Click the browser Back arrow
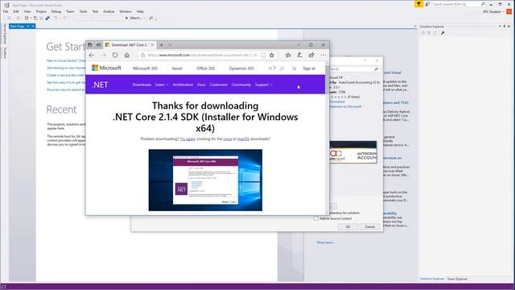Screen dimensions: 515x290 (x=92, y=56)
